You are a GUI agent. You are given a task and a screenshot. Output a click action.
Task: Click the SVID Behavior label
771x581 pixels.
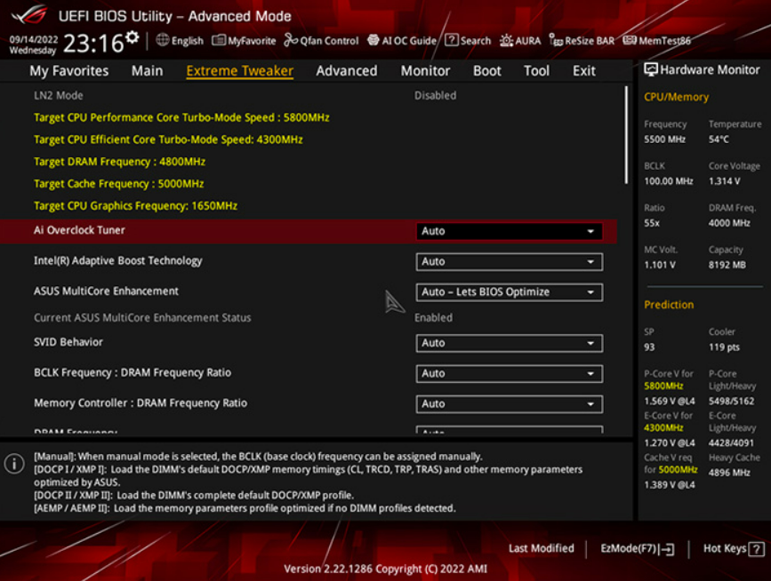tap(68, 342)
